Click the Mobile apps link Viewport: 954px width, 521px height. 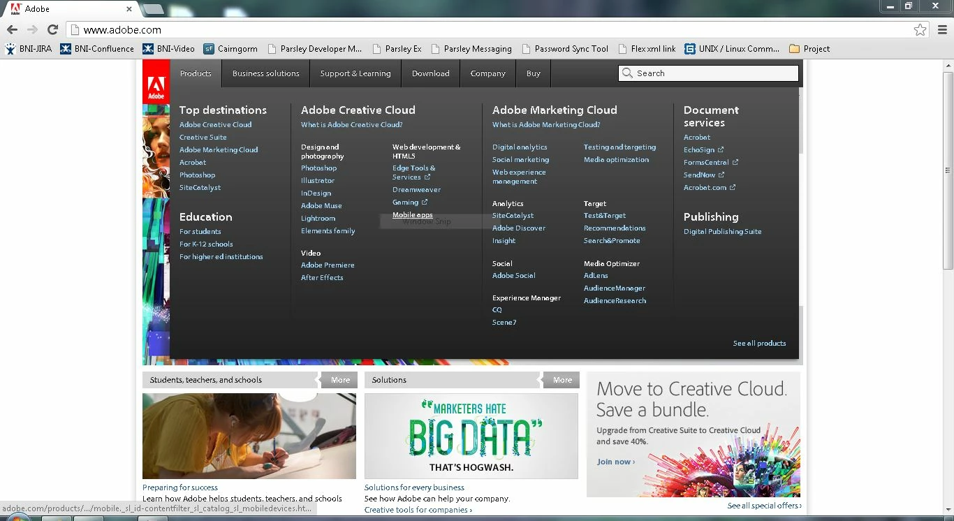(x=413, y=215)
